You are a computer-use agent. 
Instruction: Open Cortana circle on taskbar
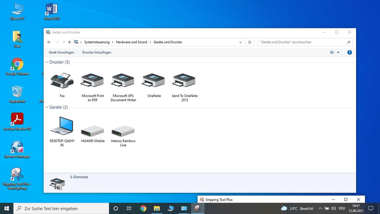[116, 208]
